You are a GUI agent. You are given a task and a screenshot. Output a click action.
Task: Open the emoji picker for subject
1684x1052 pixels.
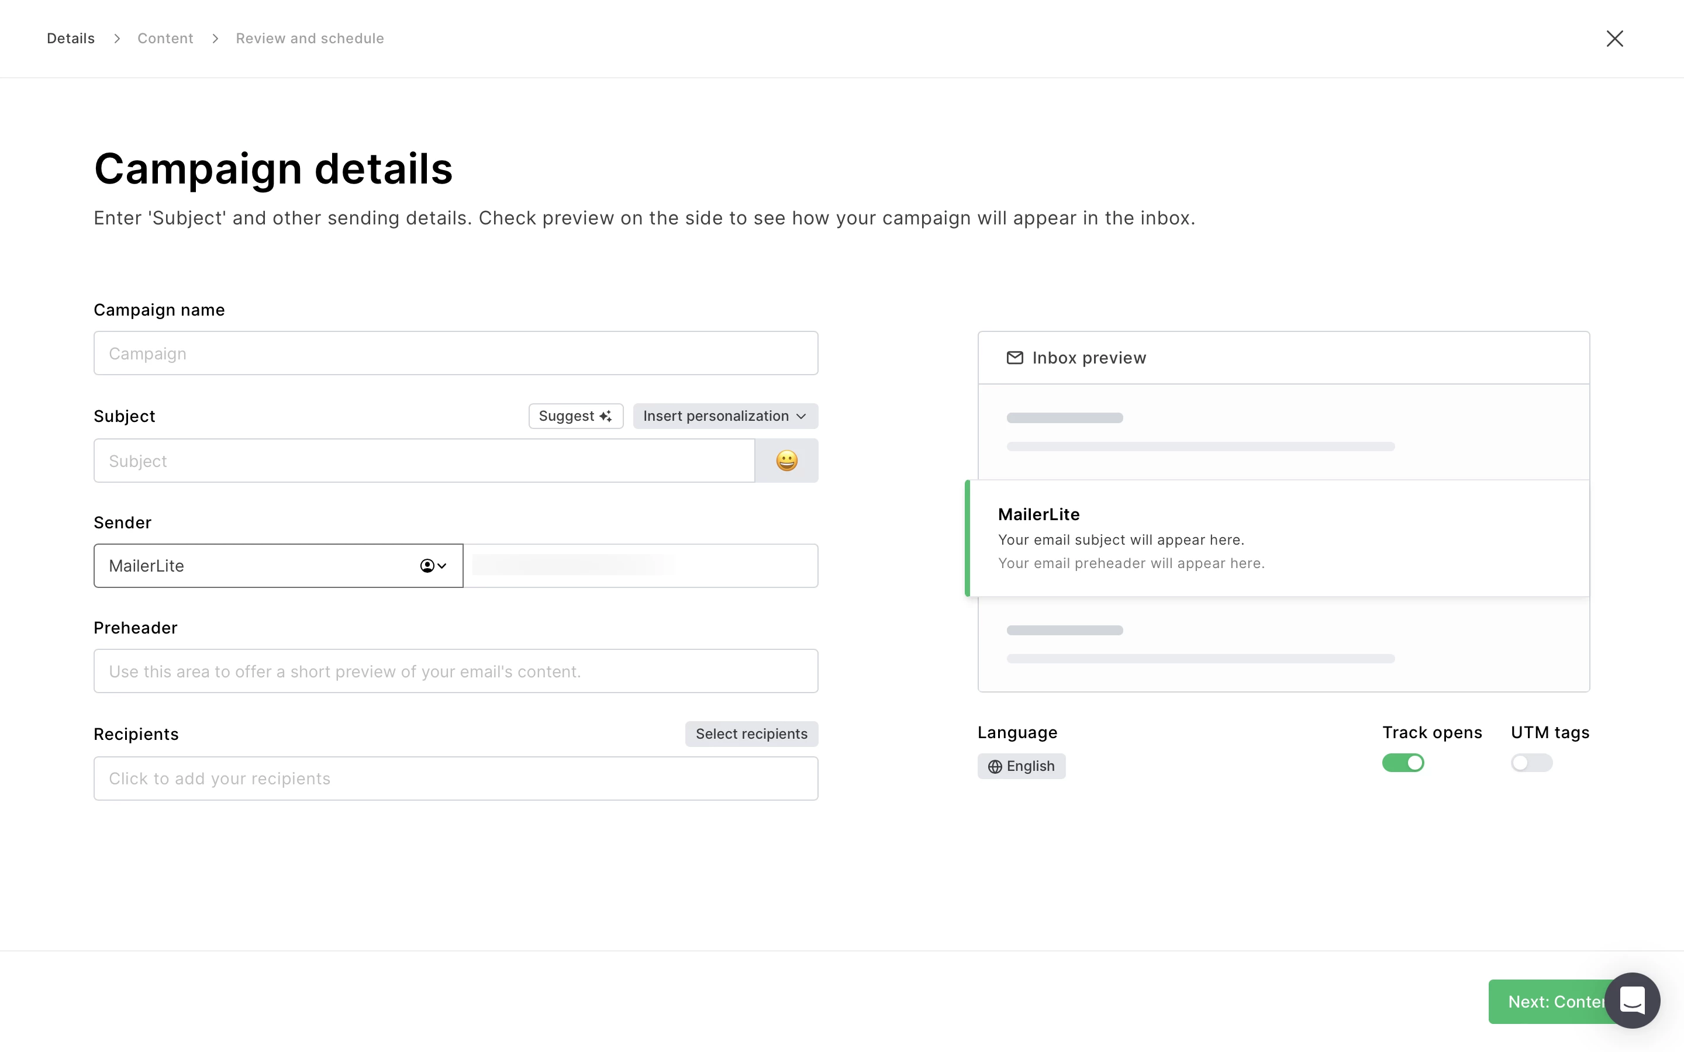click(786, 461)
